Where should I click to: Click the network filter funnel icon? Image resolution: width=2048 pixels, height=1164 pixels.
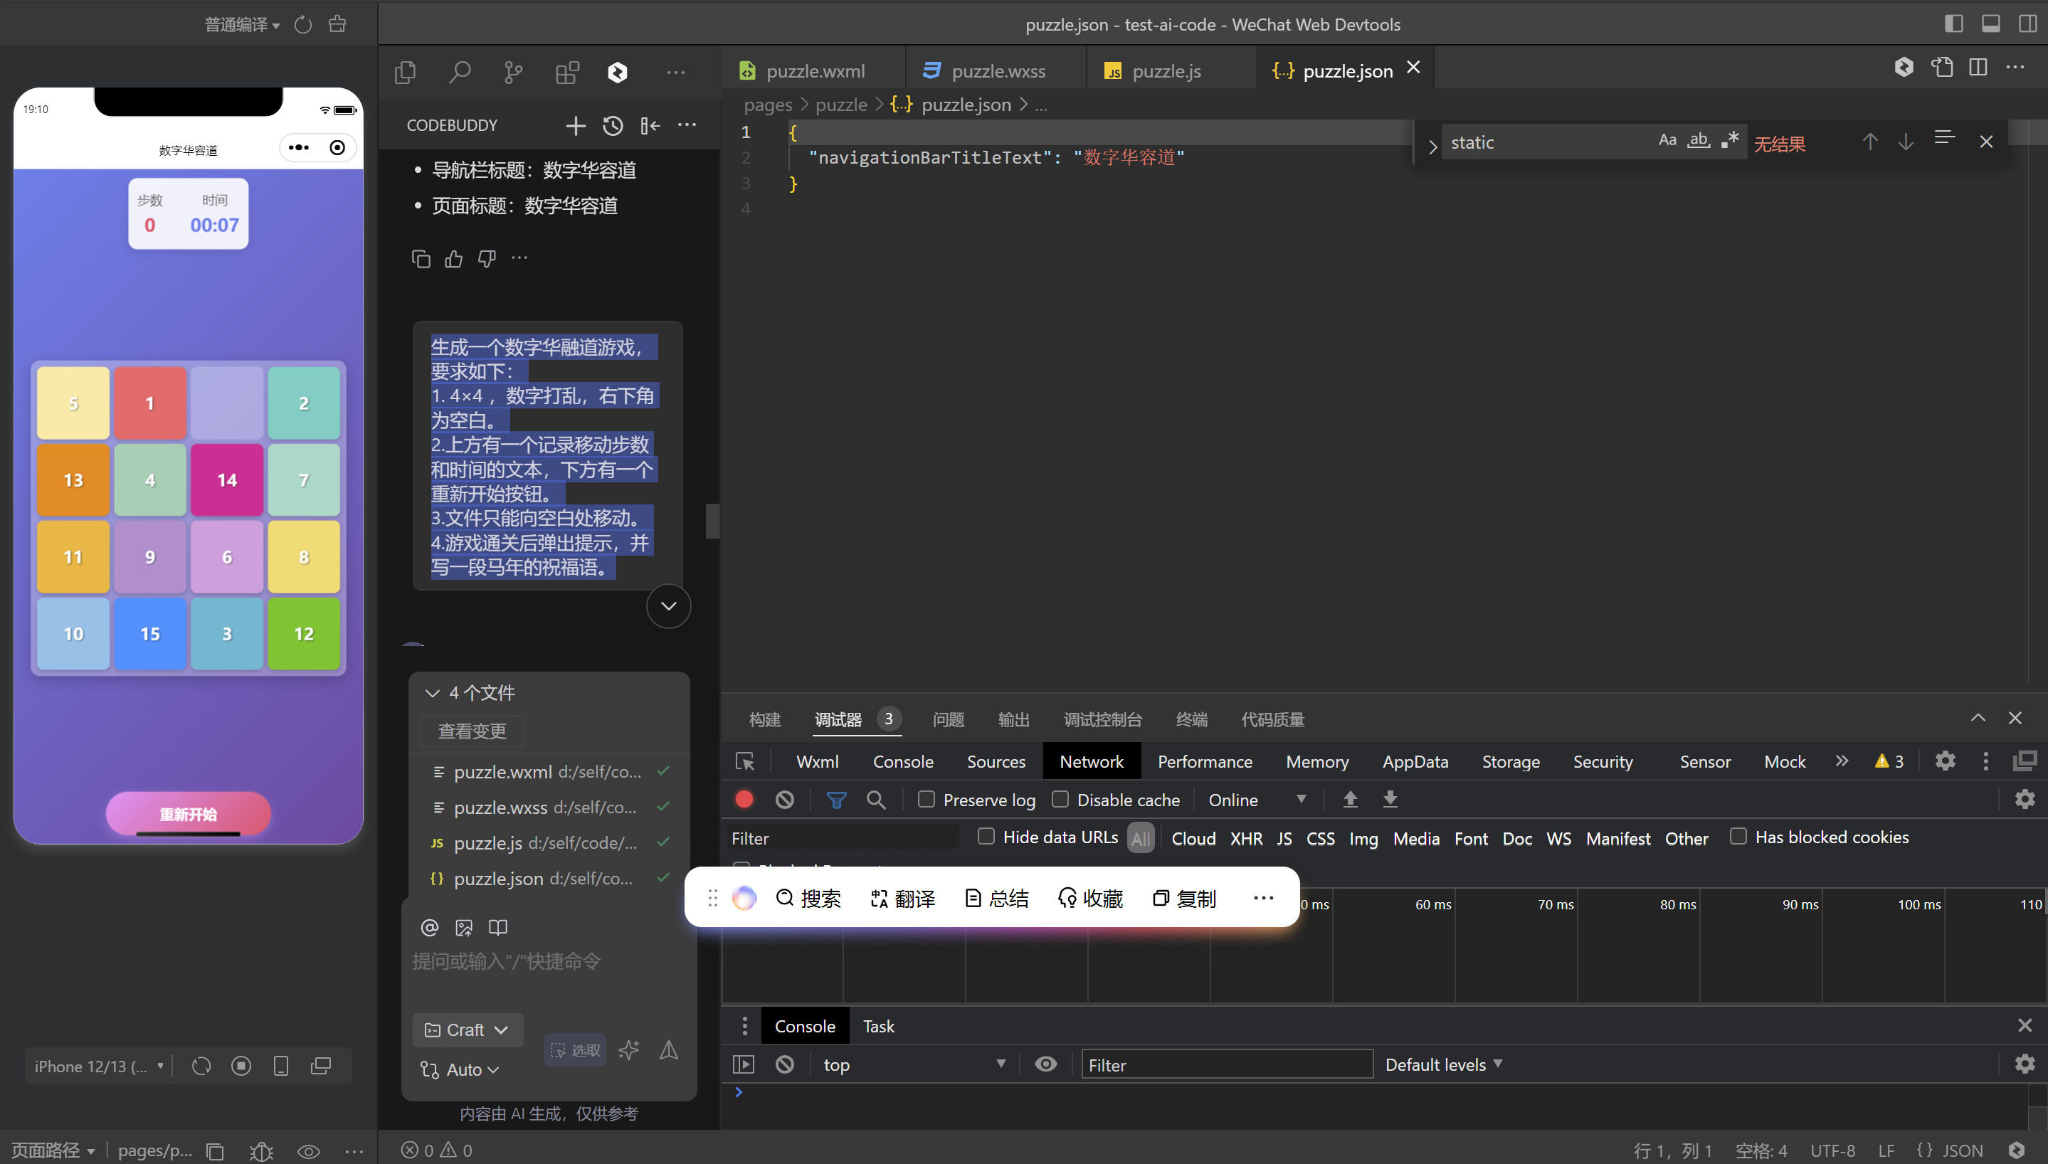click(835, 800)
